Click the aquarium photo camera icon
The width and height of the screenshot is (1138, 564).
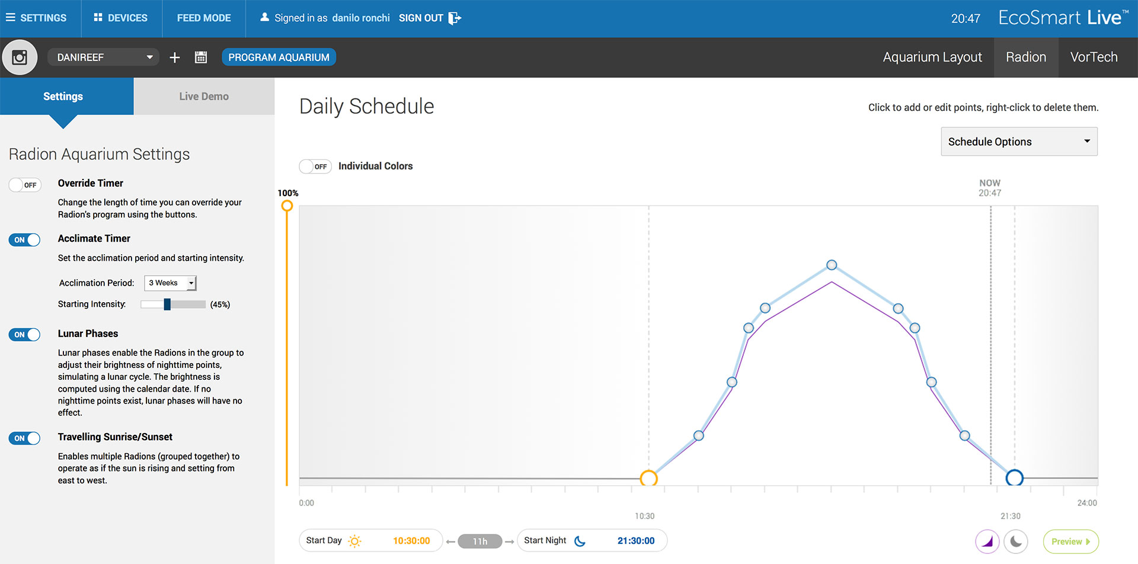tap(20, 57)
